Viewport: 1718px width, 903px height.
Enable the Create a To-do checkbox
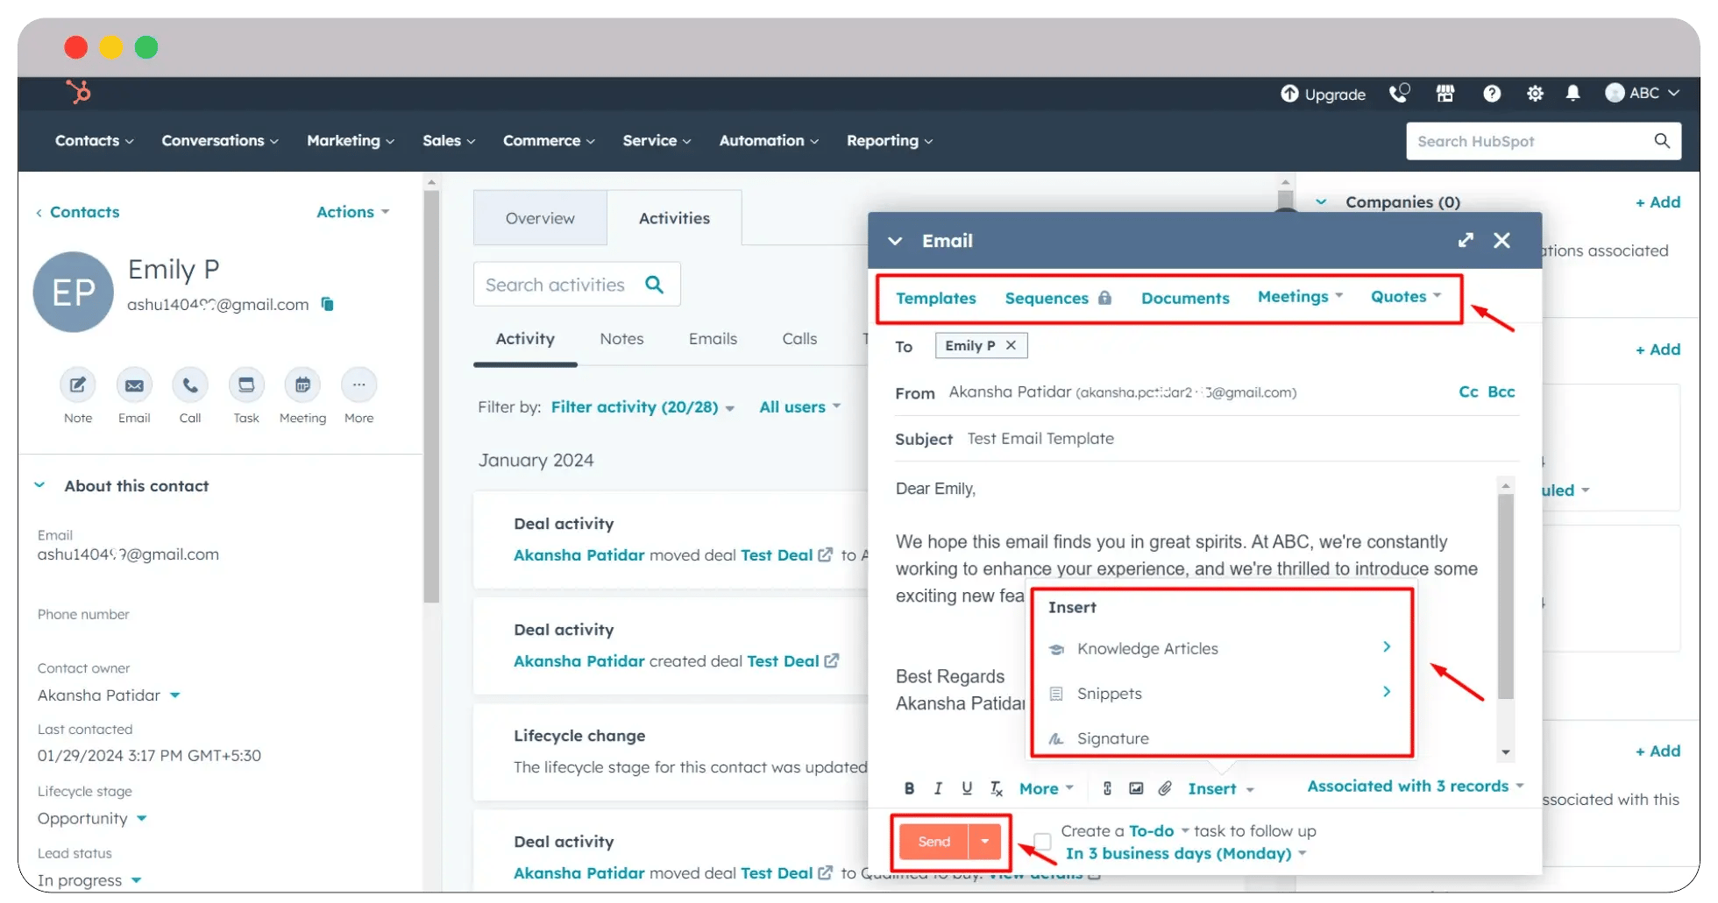tap(1040, 841)
